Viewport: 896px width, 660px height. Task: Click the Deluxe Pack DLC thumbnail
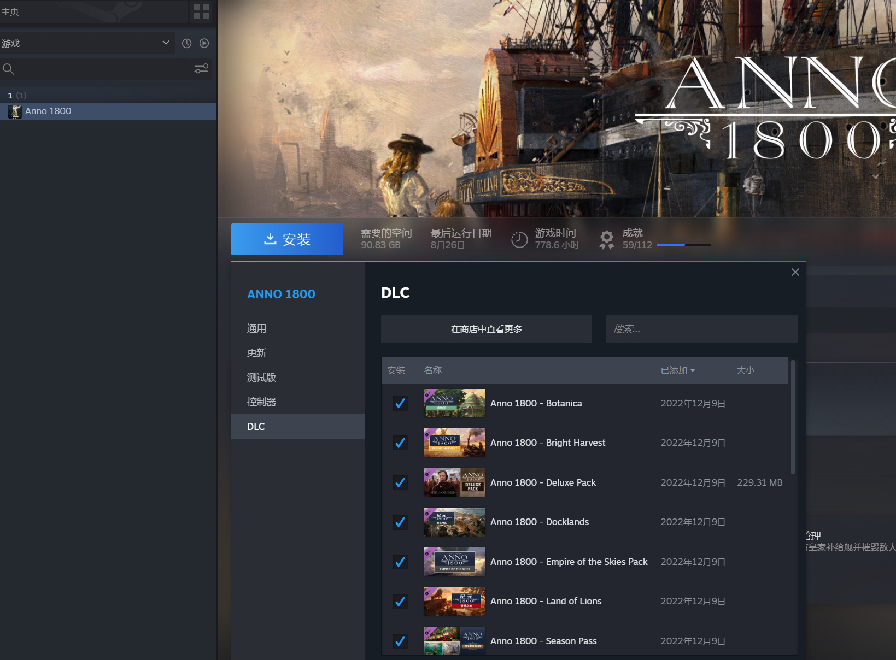tap(455, 482)
